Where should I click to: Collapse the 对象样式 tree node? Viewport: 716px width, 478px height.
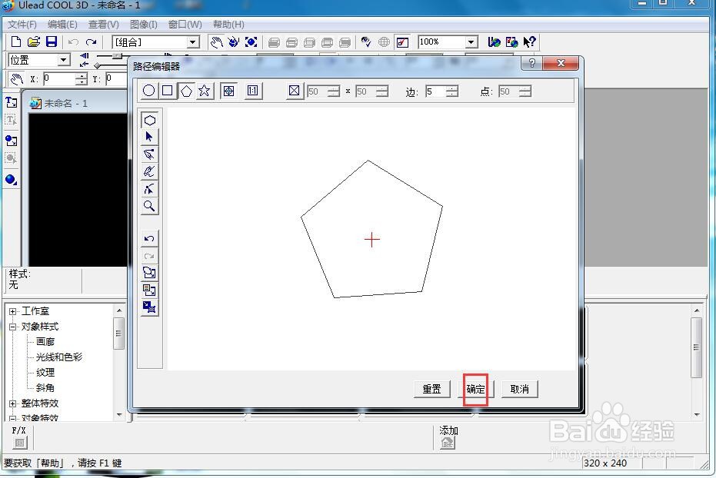pyautogui.click(x=13, y=327)
